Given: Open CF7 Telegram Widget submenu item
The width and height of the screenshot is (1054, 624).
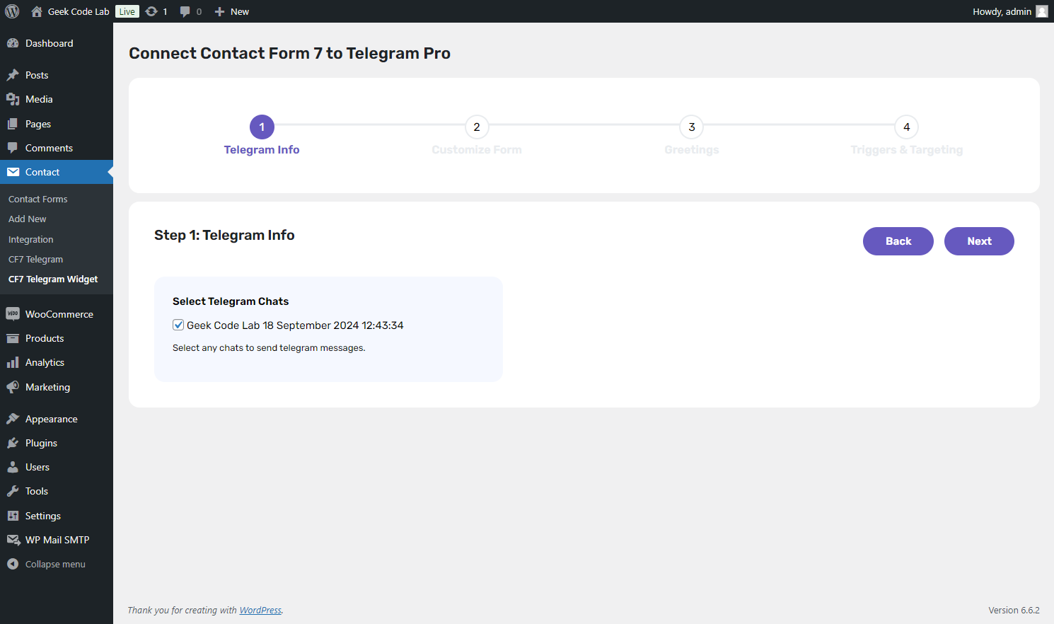Looking at the screenshot, I should 53,279.
